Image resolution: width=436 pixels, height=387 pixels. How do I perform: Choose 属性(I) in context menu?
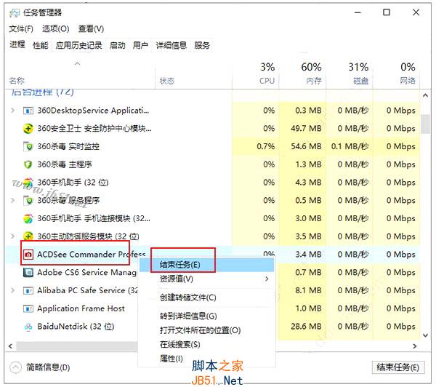tap(206, 359)
